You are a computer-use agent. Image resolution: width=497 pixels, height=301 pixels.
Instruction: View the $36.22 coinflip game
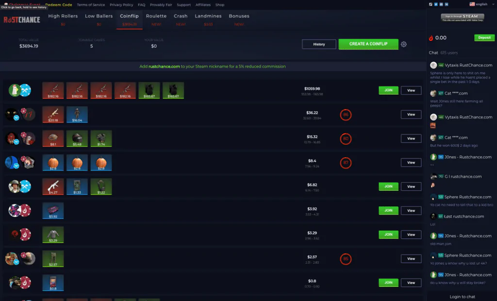click(411, 115)
